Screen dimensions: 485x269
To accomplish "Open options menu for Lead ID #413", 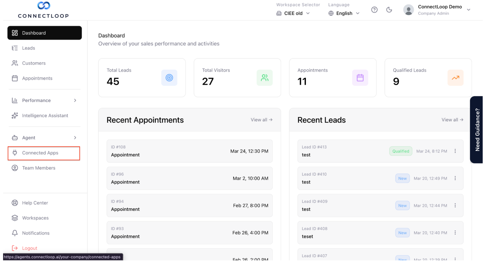I will tap(455, 151).
